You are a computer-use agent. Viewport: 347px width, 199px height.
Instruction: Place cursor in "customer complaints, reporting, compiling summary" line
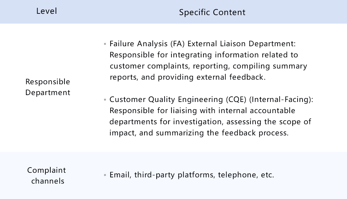click(208, 66)
